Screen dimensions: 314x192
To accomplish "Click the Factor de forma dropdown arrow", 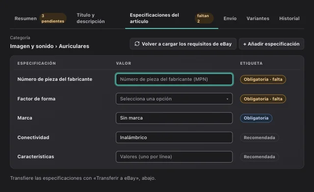I will pos(227,99).
